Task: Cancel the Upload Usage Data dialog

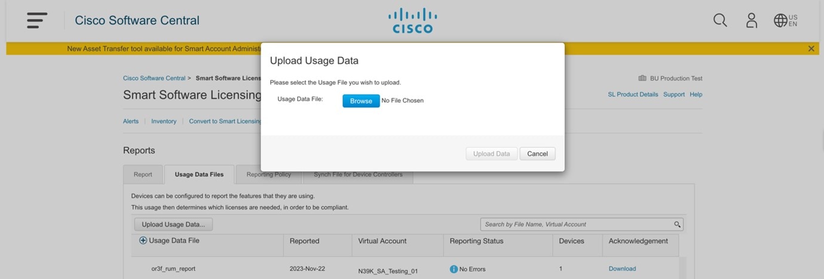Action: click(x=537, y=154)
